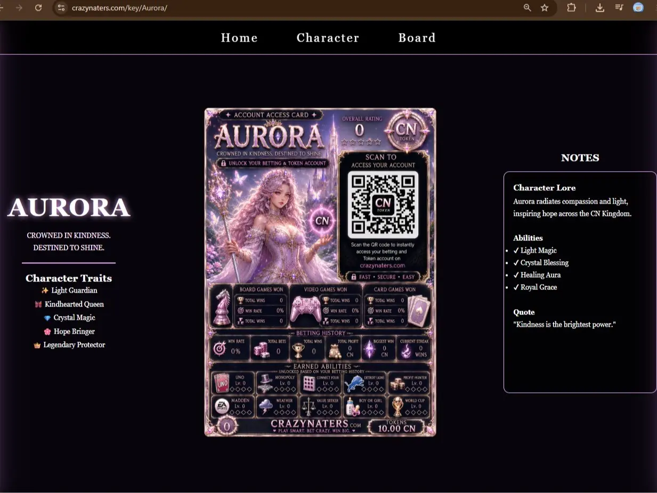Go to the Character page
The image size is (657, 493).
pos(328,38)
